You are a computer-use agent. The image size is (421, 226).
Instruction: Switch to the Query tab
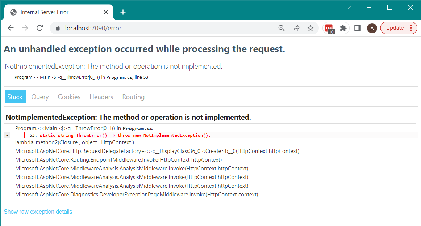pyautogui.click(x=40, y=97)
